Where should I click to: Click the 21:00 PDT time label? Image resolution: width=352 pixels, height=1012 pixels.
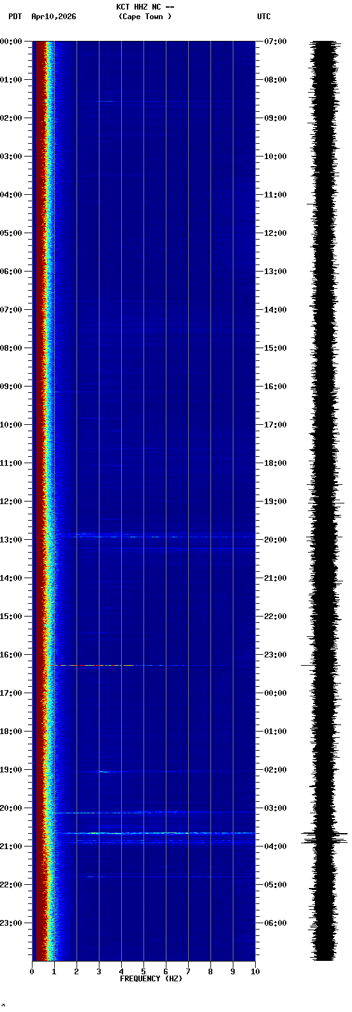(x=11, y=847)
